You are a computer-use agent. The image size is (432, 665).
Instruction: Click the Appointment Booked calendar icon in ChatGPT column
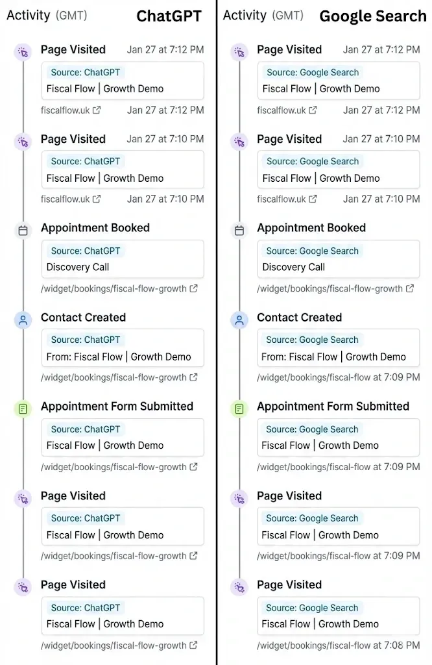tap(23, 231)
